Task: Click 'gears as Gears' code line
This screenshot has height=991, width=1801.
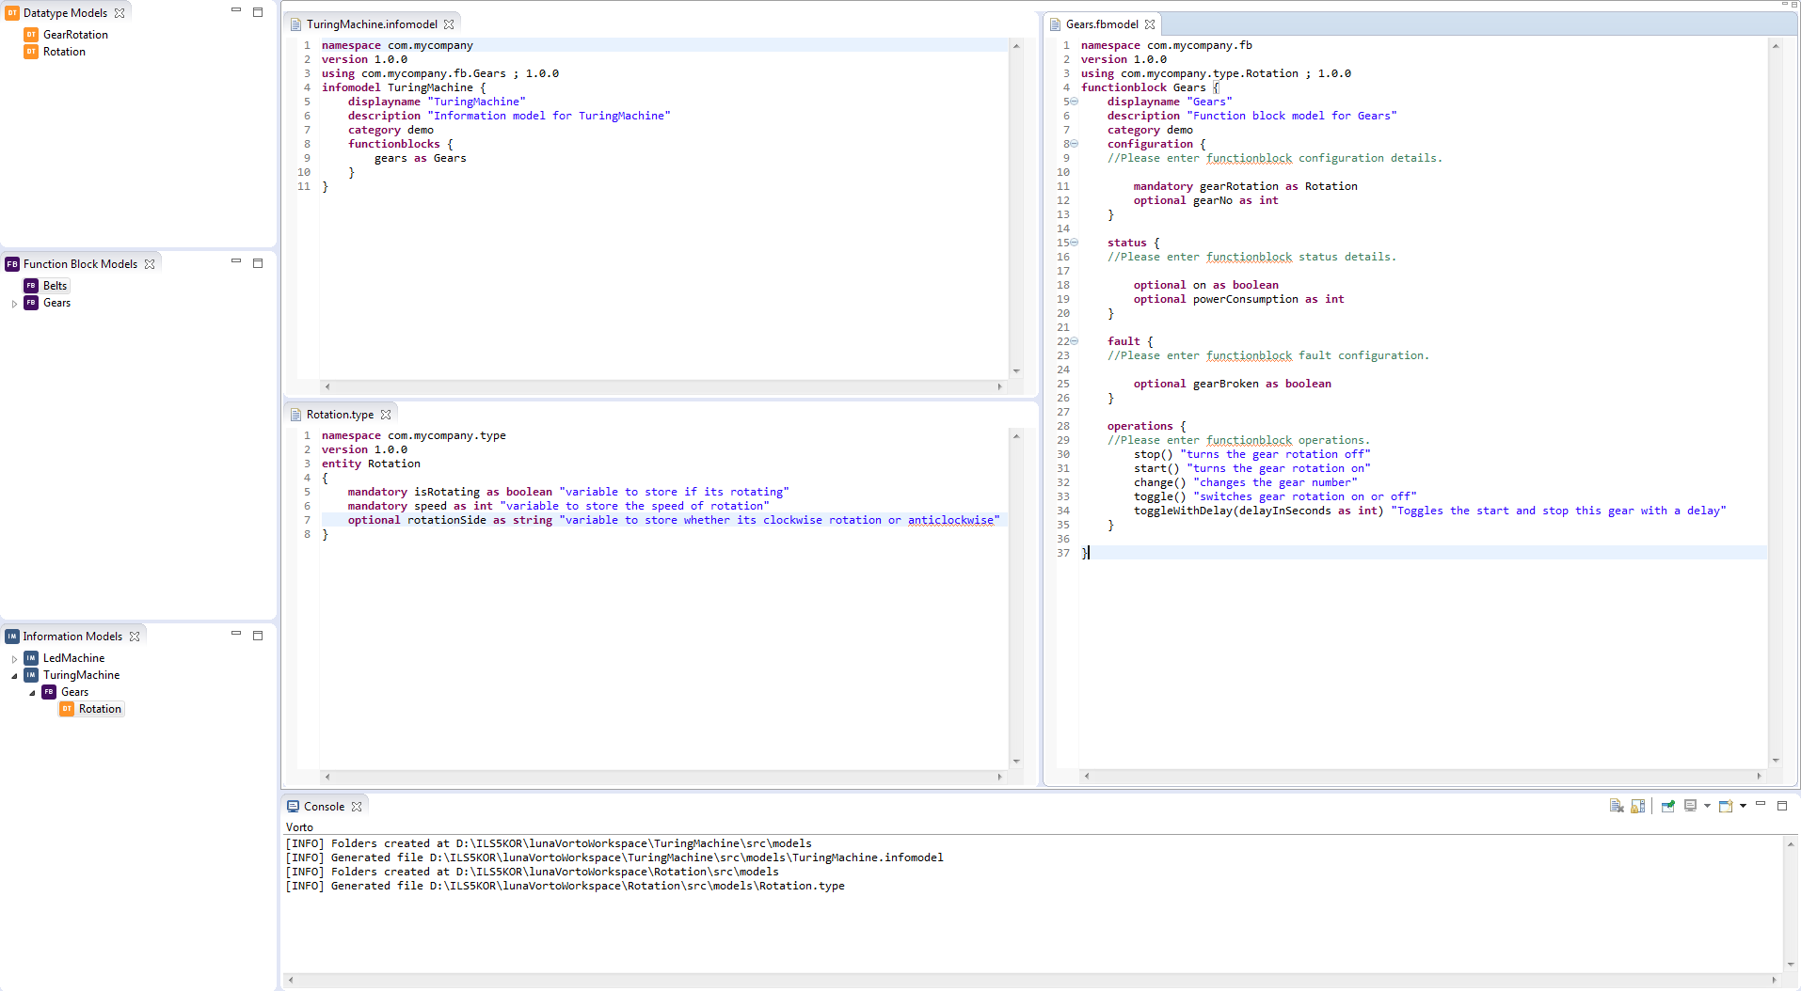Action: point(420,158)
